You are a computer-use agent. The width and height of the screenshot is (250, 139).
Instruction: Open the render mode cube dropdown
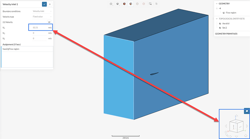tap(118, 4)
